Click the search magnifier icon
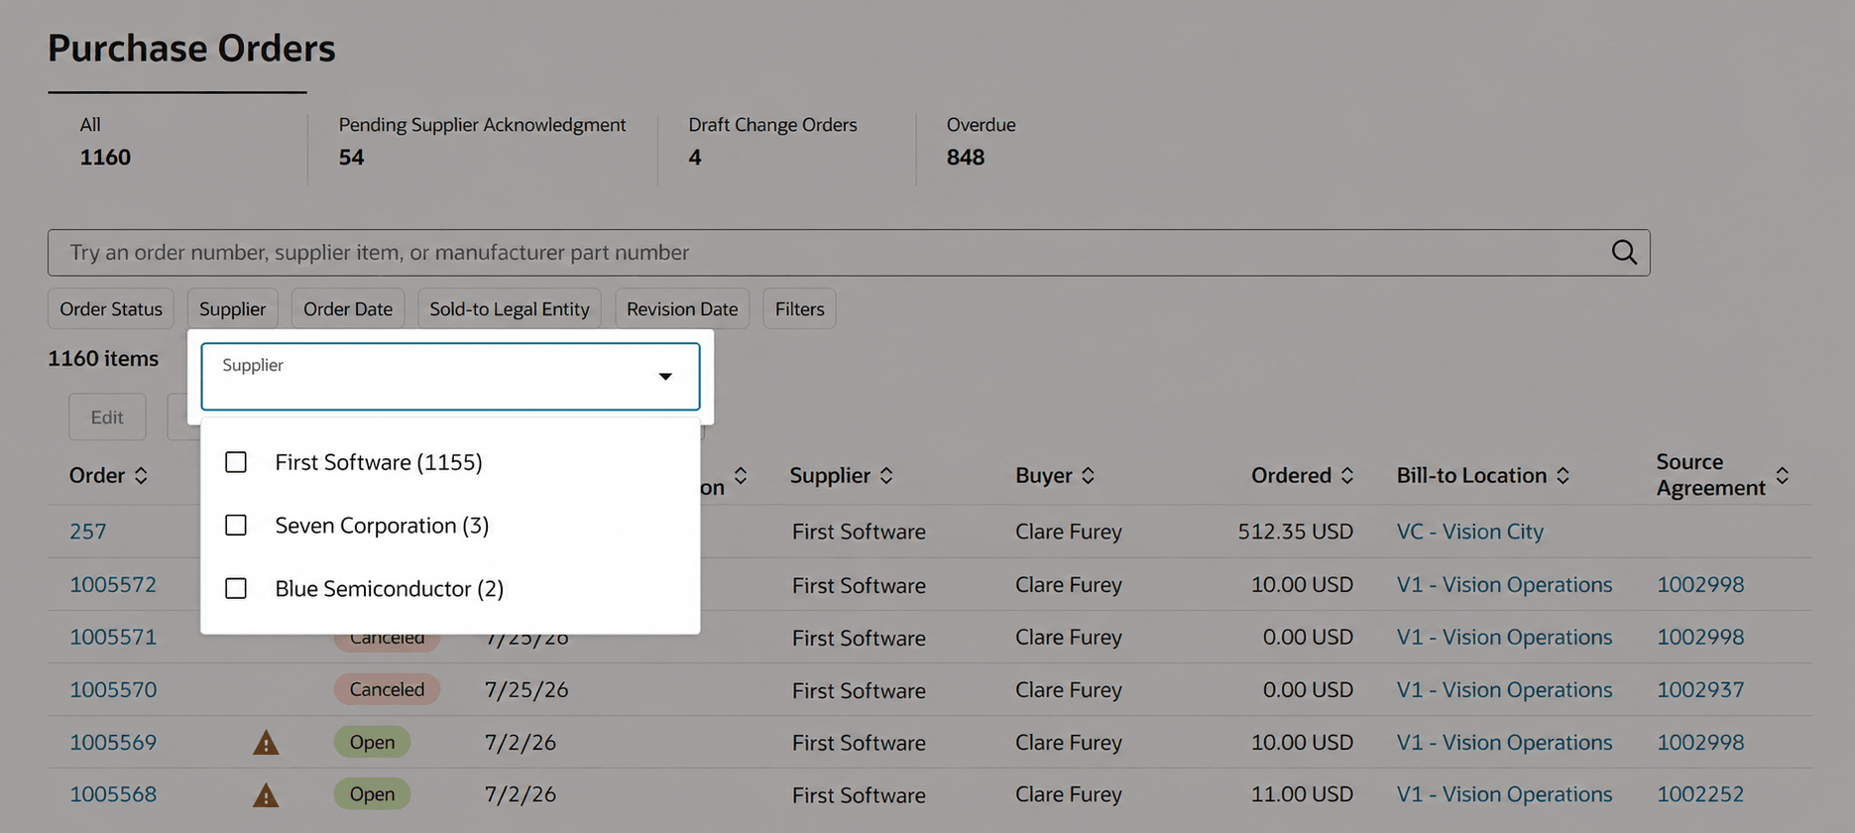Screen dimensions: 1855x833 point(1624,252)
